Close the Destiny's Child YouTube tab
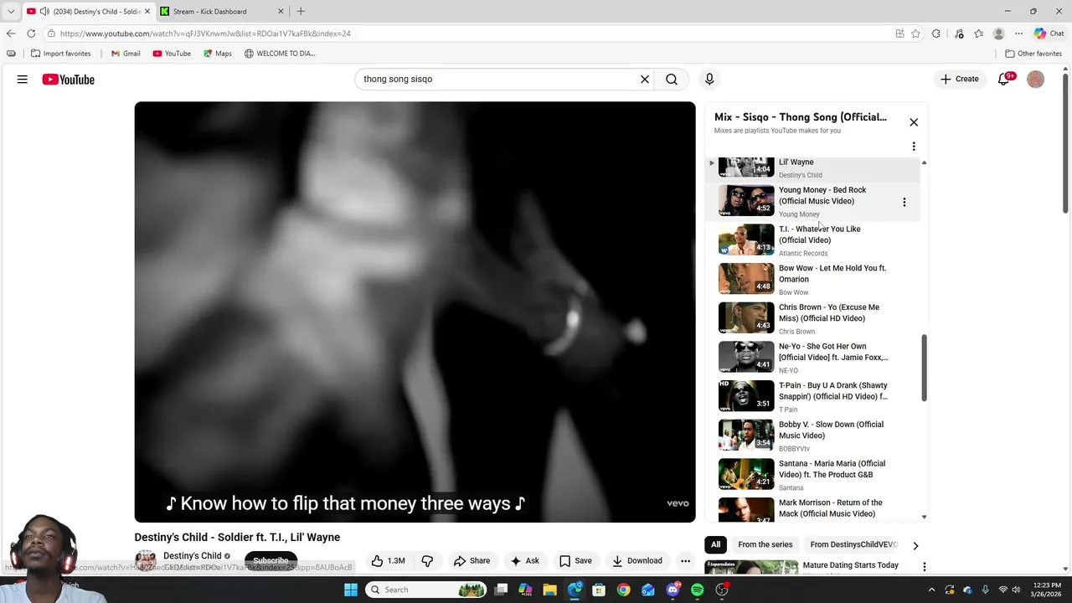Image resolution: width=1072 pixels, height=603 pixels. [147, 12]
